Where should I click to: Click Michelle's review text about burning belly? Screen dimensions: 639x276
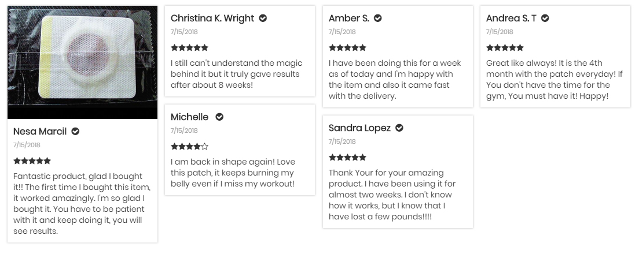pos(233,173)
